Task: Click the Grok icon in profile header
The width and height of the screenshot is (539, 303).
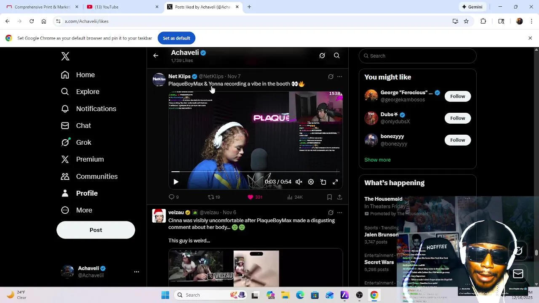Action: pos(322,56)
